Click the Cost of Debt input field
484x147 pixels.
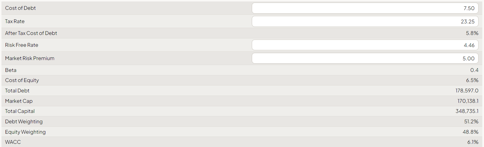(x=365, y=8)
